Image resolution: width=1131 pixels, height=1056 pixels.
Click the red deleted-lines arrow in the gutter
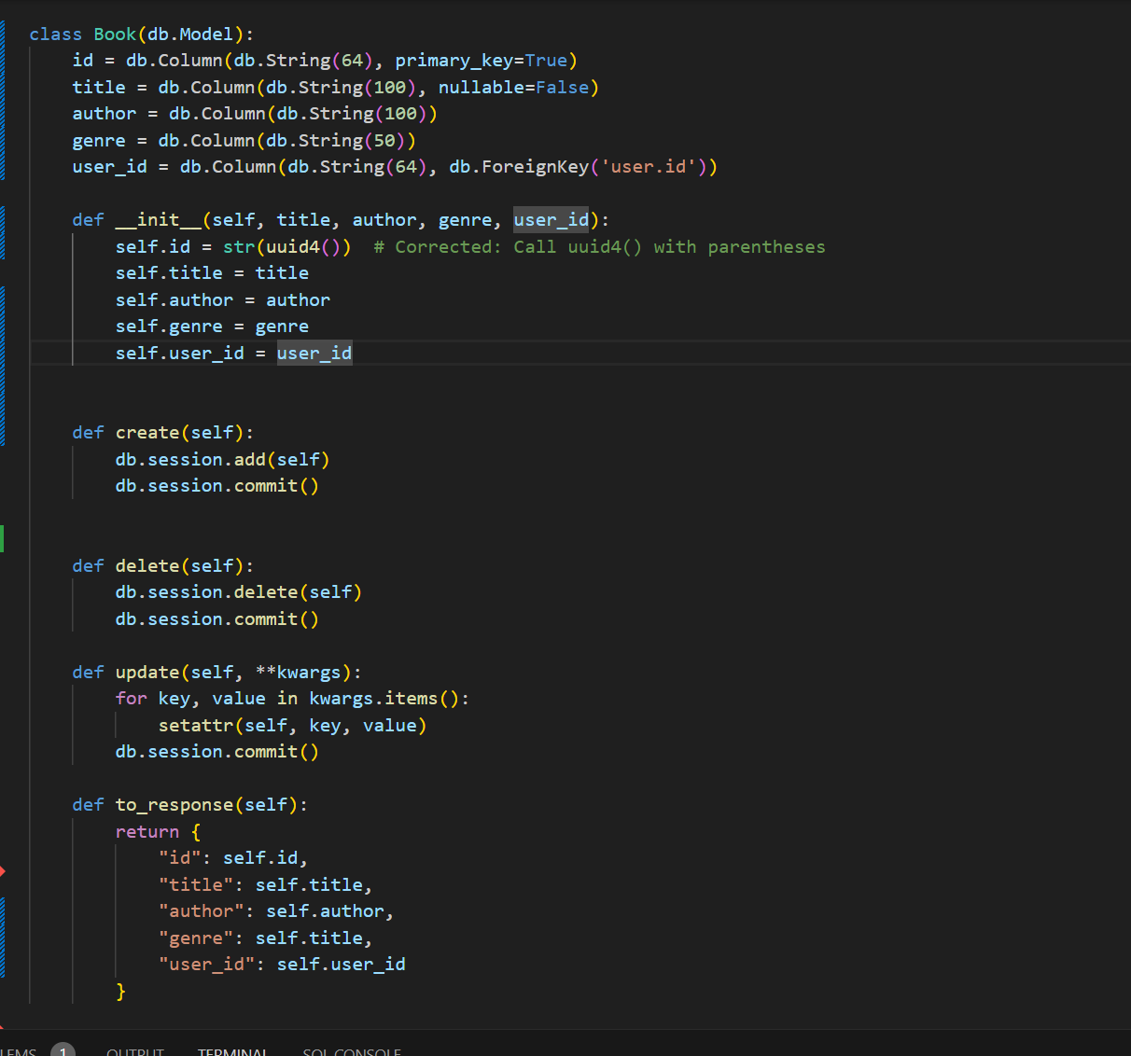coord(5,871)
